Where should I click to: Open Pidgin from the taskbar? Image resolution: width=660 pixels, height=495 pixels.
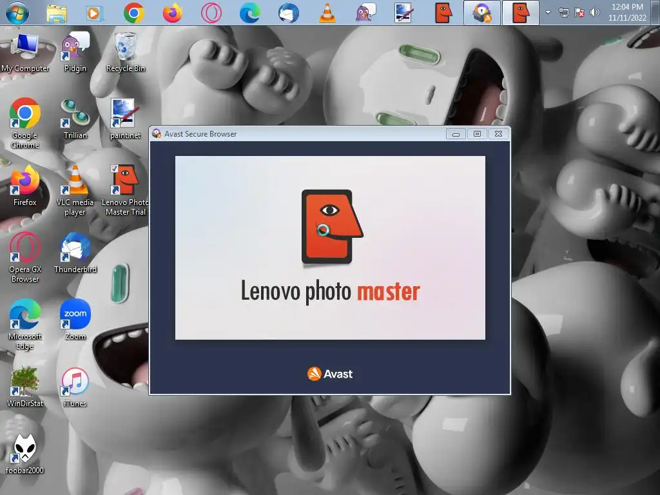[x=366, y=13]
